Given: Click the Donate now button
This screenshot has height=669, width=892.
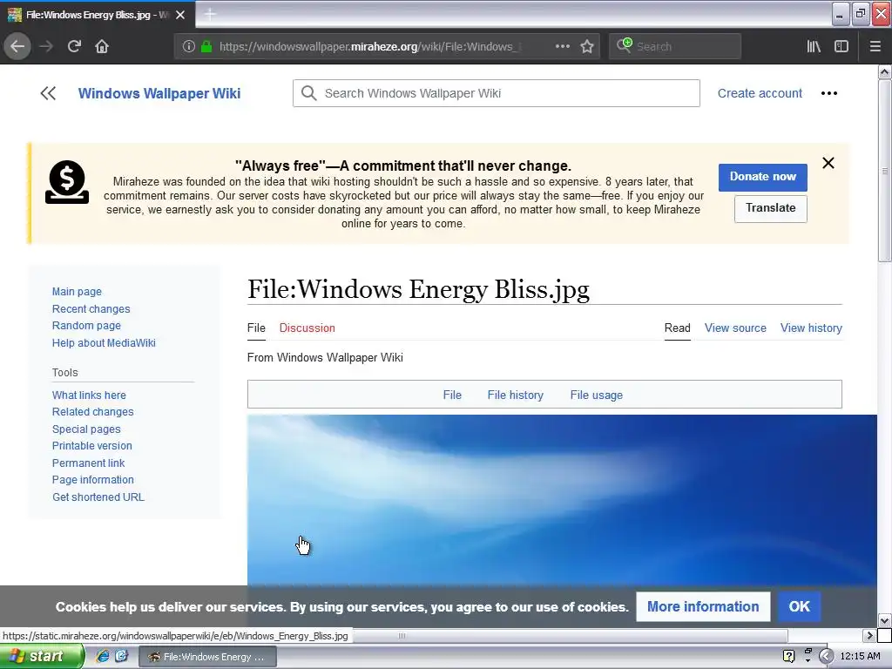Looking at the screenshot, I should 762,177.
